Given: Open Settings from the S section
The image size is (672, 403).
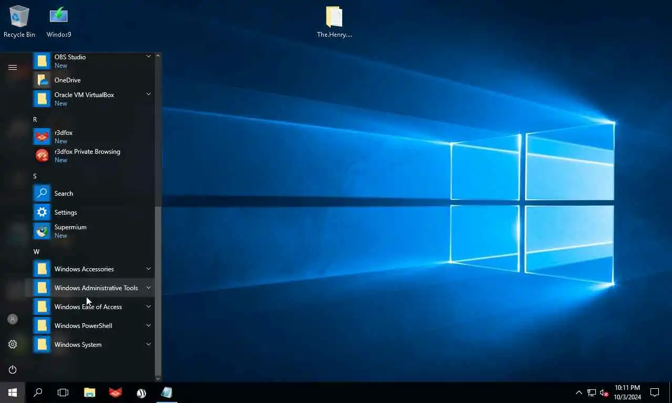Looking at the screenshot, I should (92, 213).
